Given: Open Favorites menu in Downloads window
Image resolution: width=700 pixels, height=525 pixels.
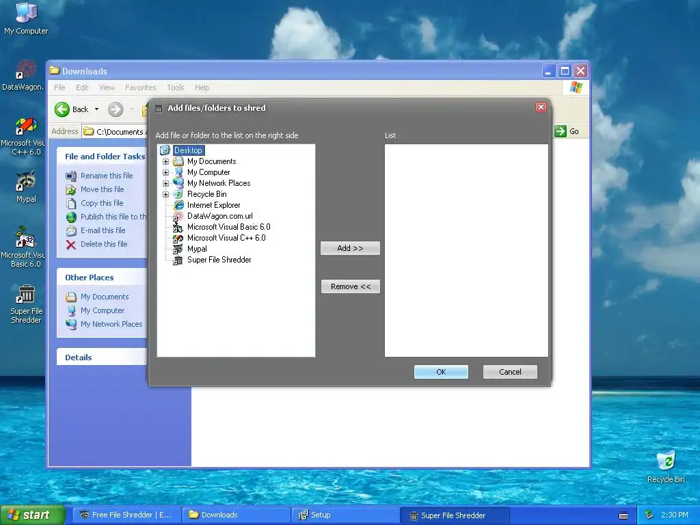Looking at the screenshot, I should (141, 87).
